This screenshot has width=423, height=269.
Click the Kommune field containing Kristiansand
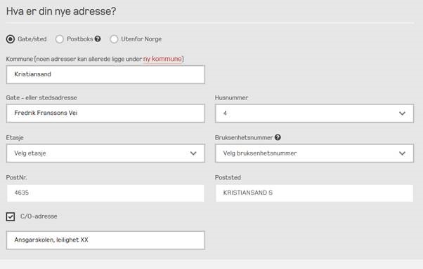tap(105, 74)
